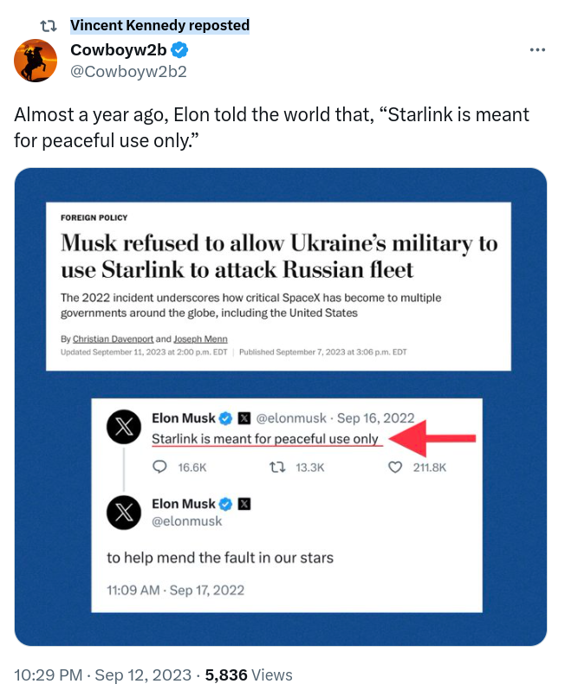This screenshot has width=565, height=697.
Task: Click the heart like icon showing 211.8K
Action: [x=395, y=467]
